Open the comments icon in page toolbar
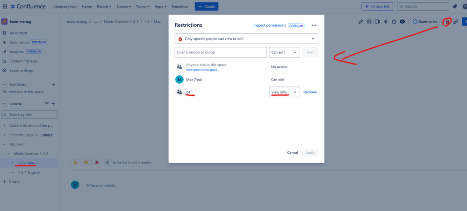 tap(369, 22)
